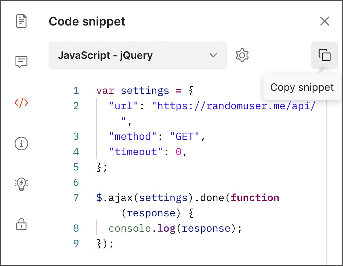The height and width of the screenshot is (266, 343).
Task: Open the security lock panel icon
Action: coord(21,225)
